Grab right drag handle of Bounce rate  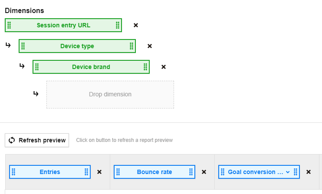pyautogui.click(x=191, y=172)
